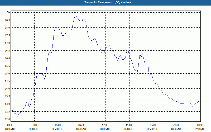The image size is (211, 132).
Task: Click the 00:00 time label above 09.08.18
Action: 200,125
